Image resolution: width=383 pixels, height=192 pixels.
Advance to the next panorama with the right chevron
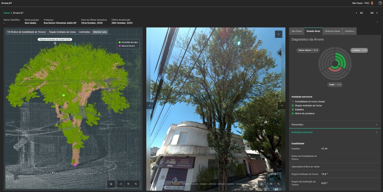click(x=282, y=105)
